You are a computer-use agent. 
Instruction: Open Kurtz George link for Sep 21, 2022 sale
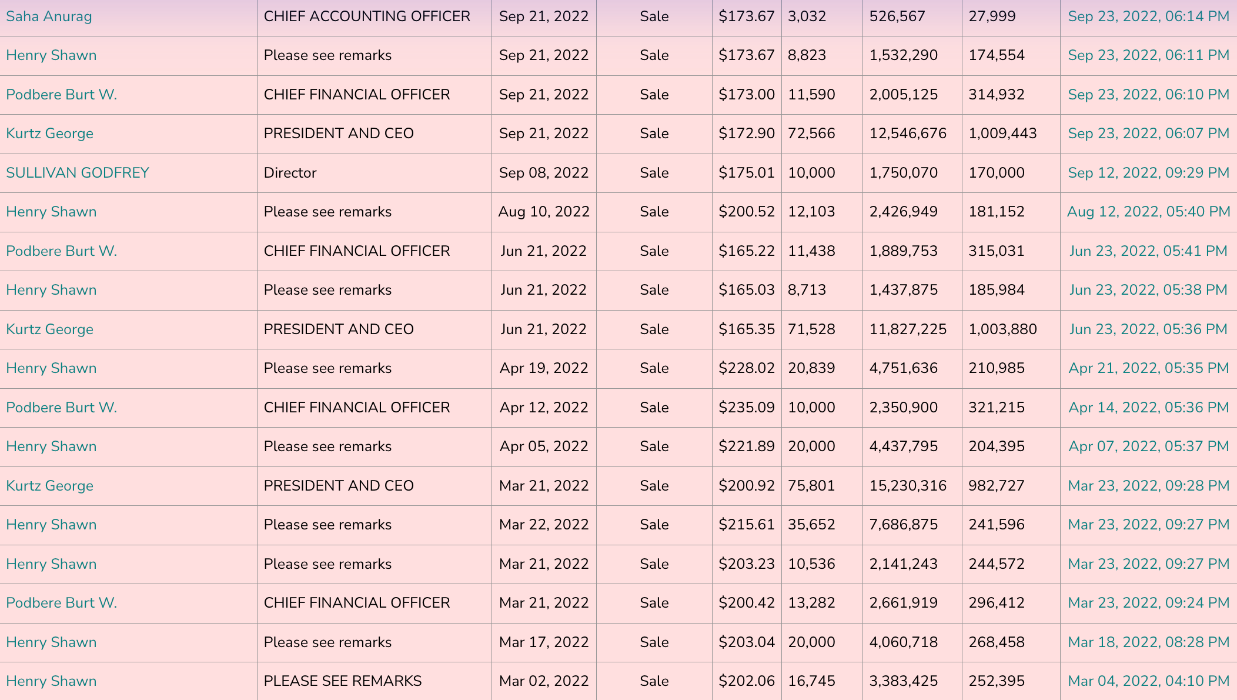point(49,134)
